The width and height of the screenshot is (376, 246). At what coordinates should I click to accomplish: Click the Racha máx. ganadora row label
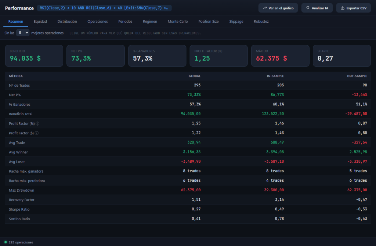(x=26, y=171)
